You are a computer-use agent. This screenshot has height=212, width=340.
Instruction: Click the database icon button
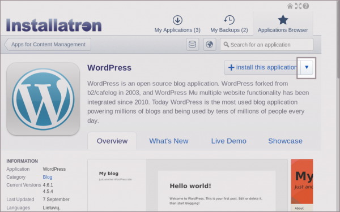click(192, 44)
